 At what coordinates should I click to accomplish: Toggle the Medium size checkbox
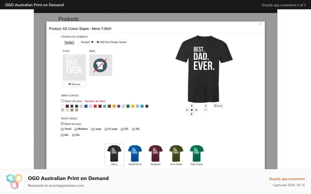pyautogui.click(x=76, y=129)
